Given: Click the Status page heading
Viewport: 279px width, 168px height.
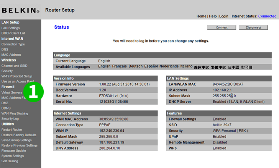Looking at the screenshot, I should point(62,27).
